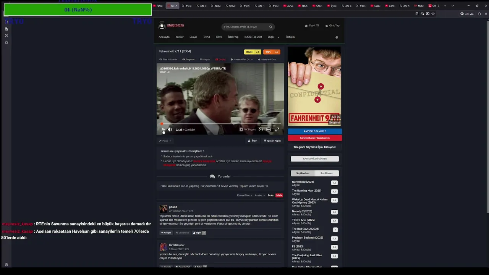Open The Running Man (2025)
The image size is (489, 275).
306,191
